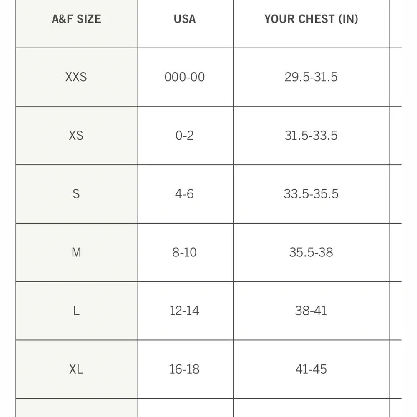Screen dimensions: 417x417
Task: Select the XL size cell
Action: tap(76, 369)
